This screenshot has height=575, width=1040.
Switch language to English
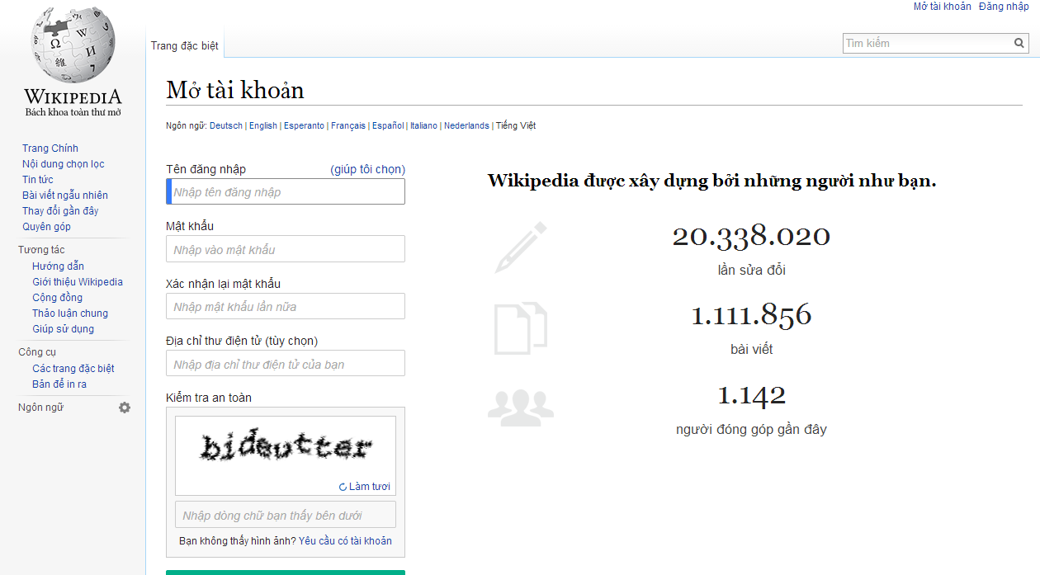(x=263, y=125)
